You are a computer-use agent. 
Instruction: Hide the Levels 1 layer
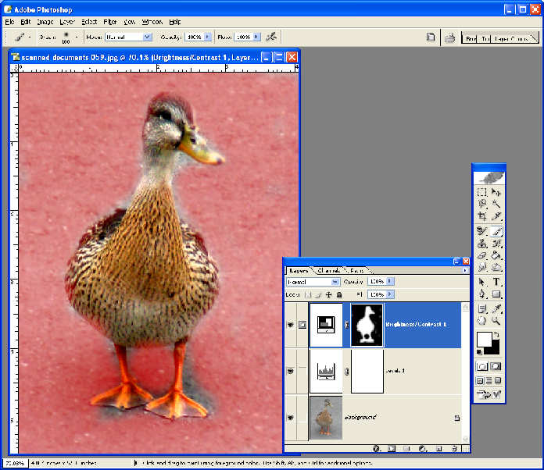pos(291,371)
